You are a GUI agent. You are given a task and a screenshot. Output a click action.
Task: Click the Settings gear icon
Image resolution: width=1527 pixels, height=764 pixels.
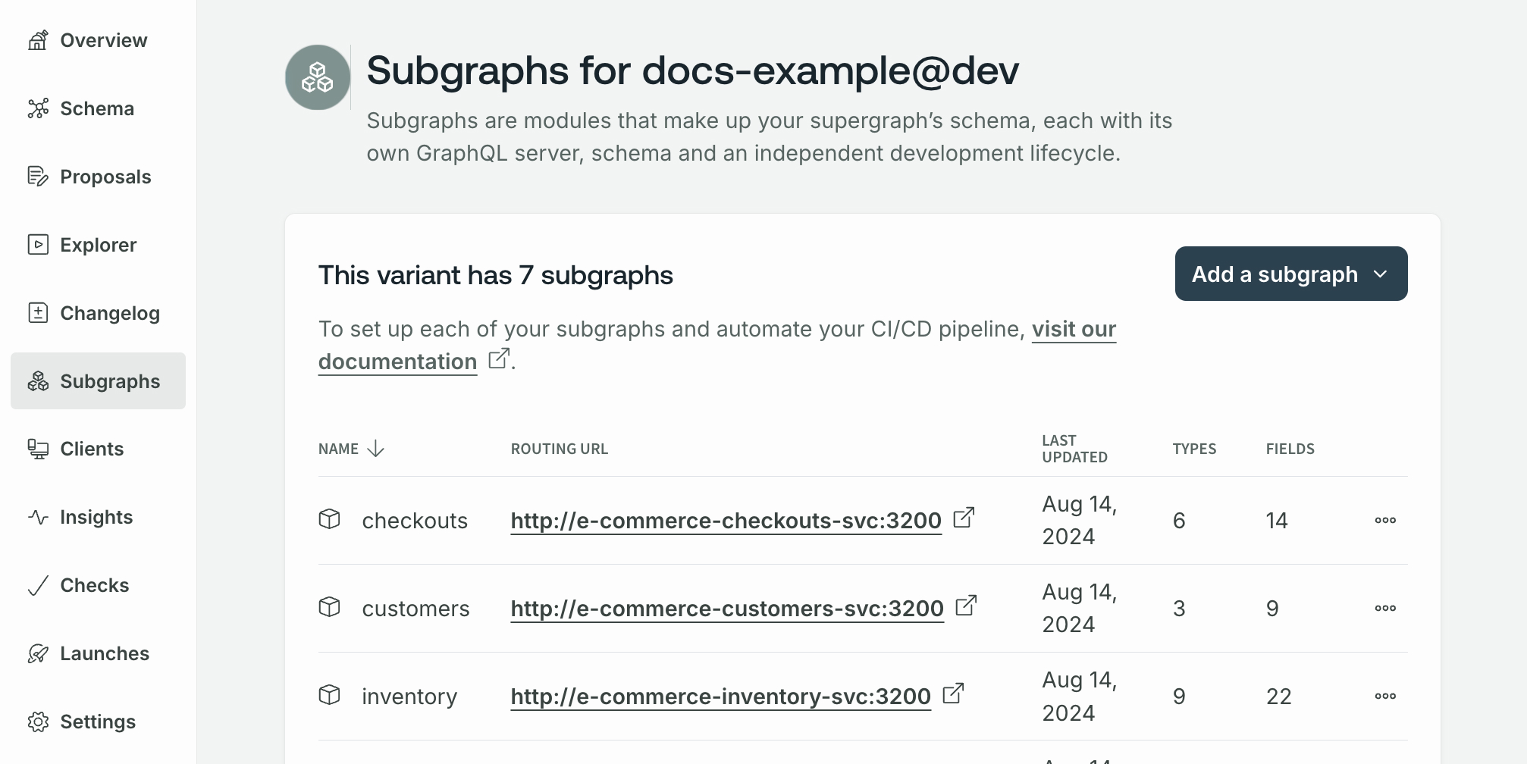pyautogui.click(x=38, y=722)
